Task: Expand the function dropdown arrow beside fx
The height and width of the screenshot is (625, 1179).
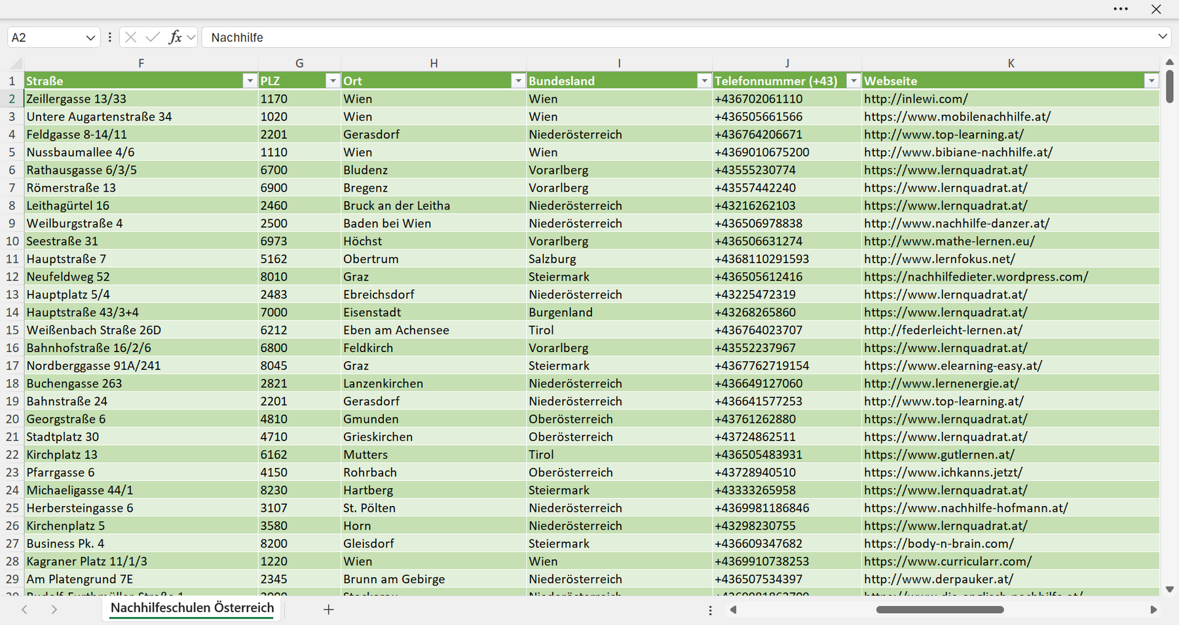Action: [x=191, y=37]
